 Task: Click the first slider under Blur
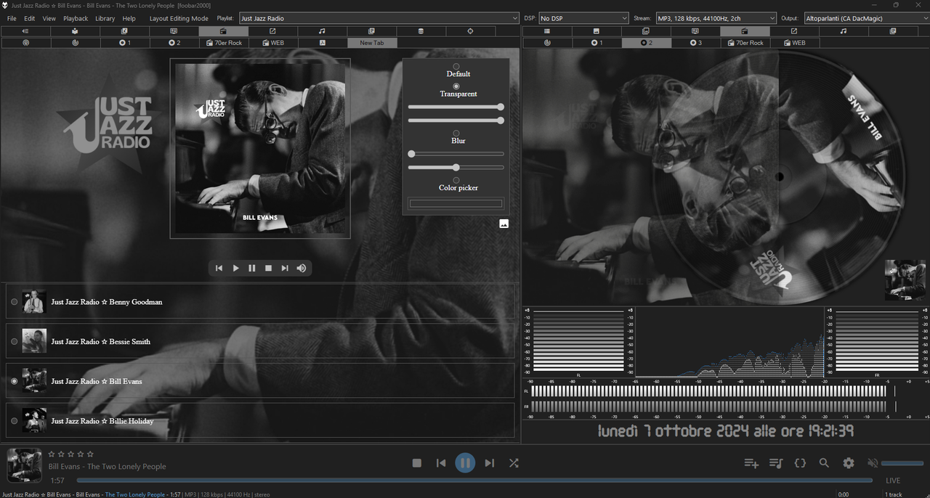pos(456,154)
